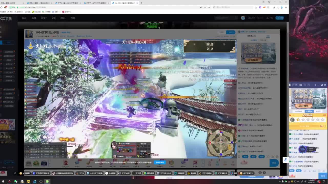This screenshot has width=328, height=184.
Task: Click the blue button in stream notice bar
Action: point(160,162)
